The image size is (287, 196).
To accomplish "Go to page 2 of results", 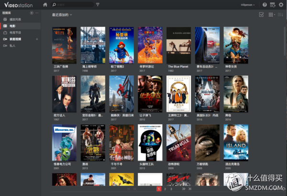I will (165, 189).
